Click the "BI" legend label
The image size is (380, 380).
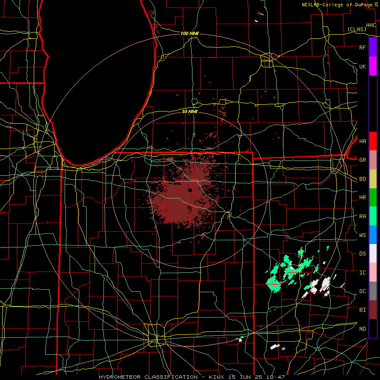[362, 310]
